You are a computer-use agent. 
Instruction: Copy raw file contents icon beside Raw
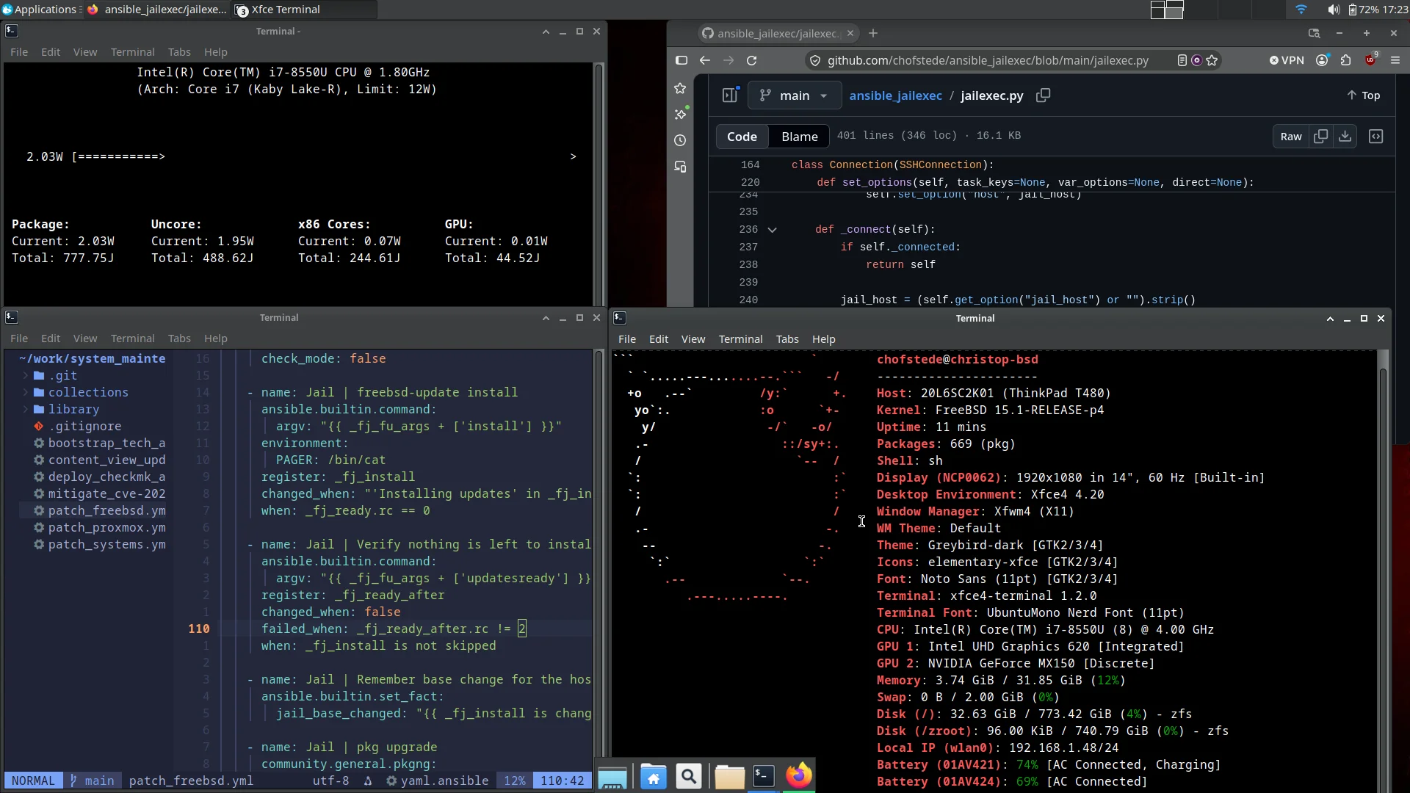tap(1320, 137)
